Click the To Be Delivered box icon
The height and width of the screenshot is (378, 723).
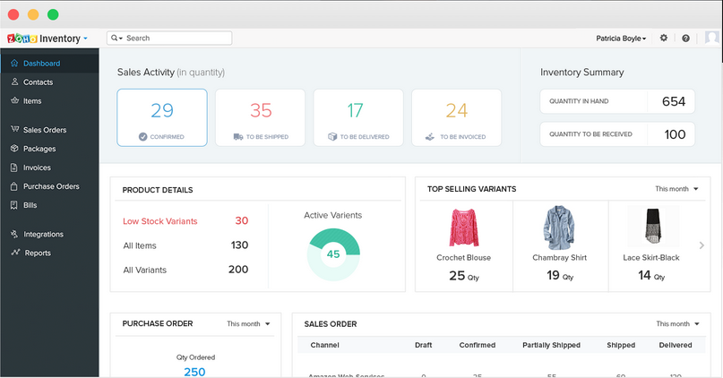[x=332, y=136]
